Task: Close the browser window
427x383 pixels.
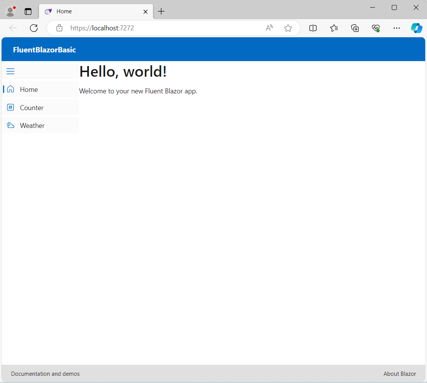Action: coord(416,7)
